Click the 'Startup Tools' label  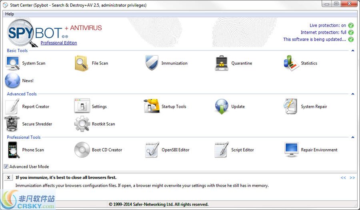pyautogui.click(x=174, y=107)
